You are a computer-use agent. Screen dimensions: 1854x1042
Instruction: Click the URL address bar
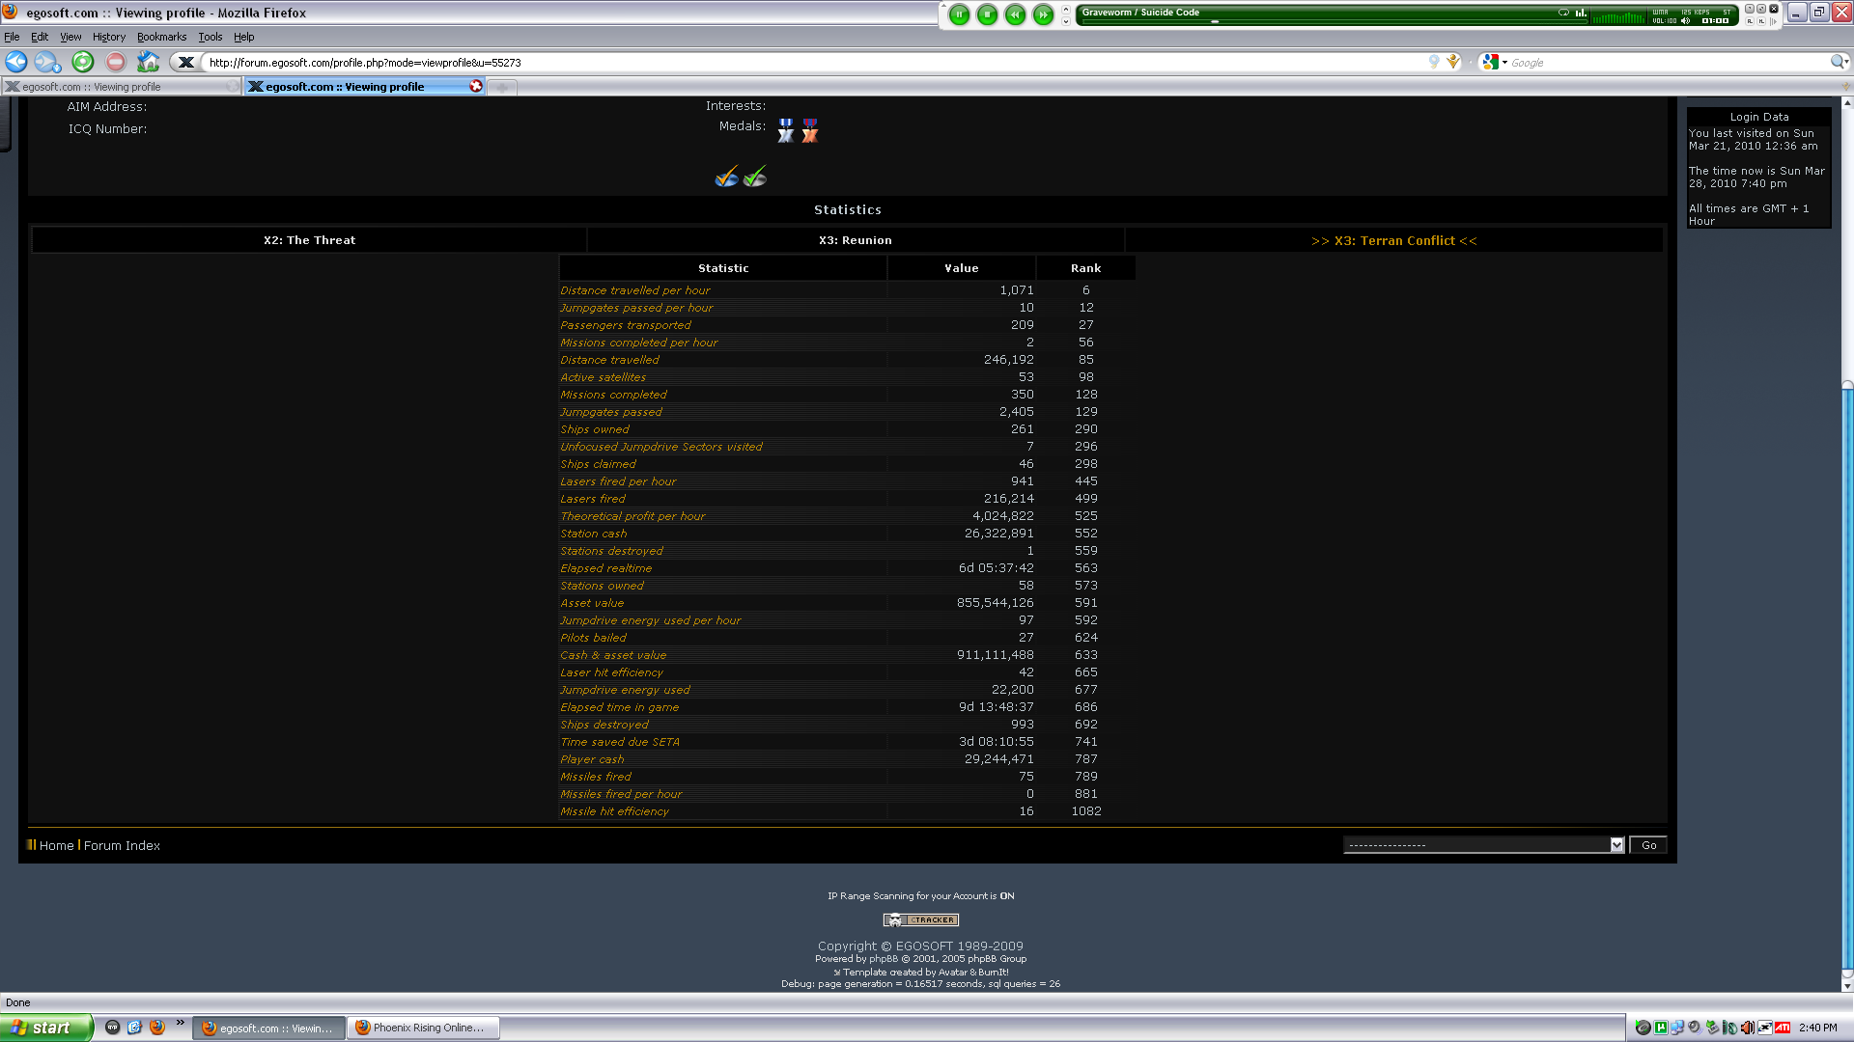tap(811, 63)
